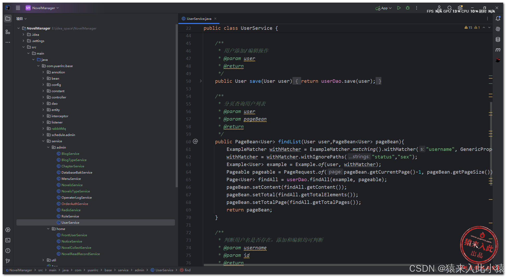The image size is (506, 277).
Task: Jump to next highlighted problem arrow
Action: (x=489, y=27)
